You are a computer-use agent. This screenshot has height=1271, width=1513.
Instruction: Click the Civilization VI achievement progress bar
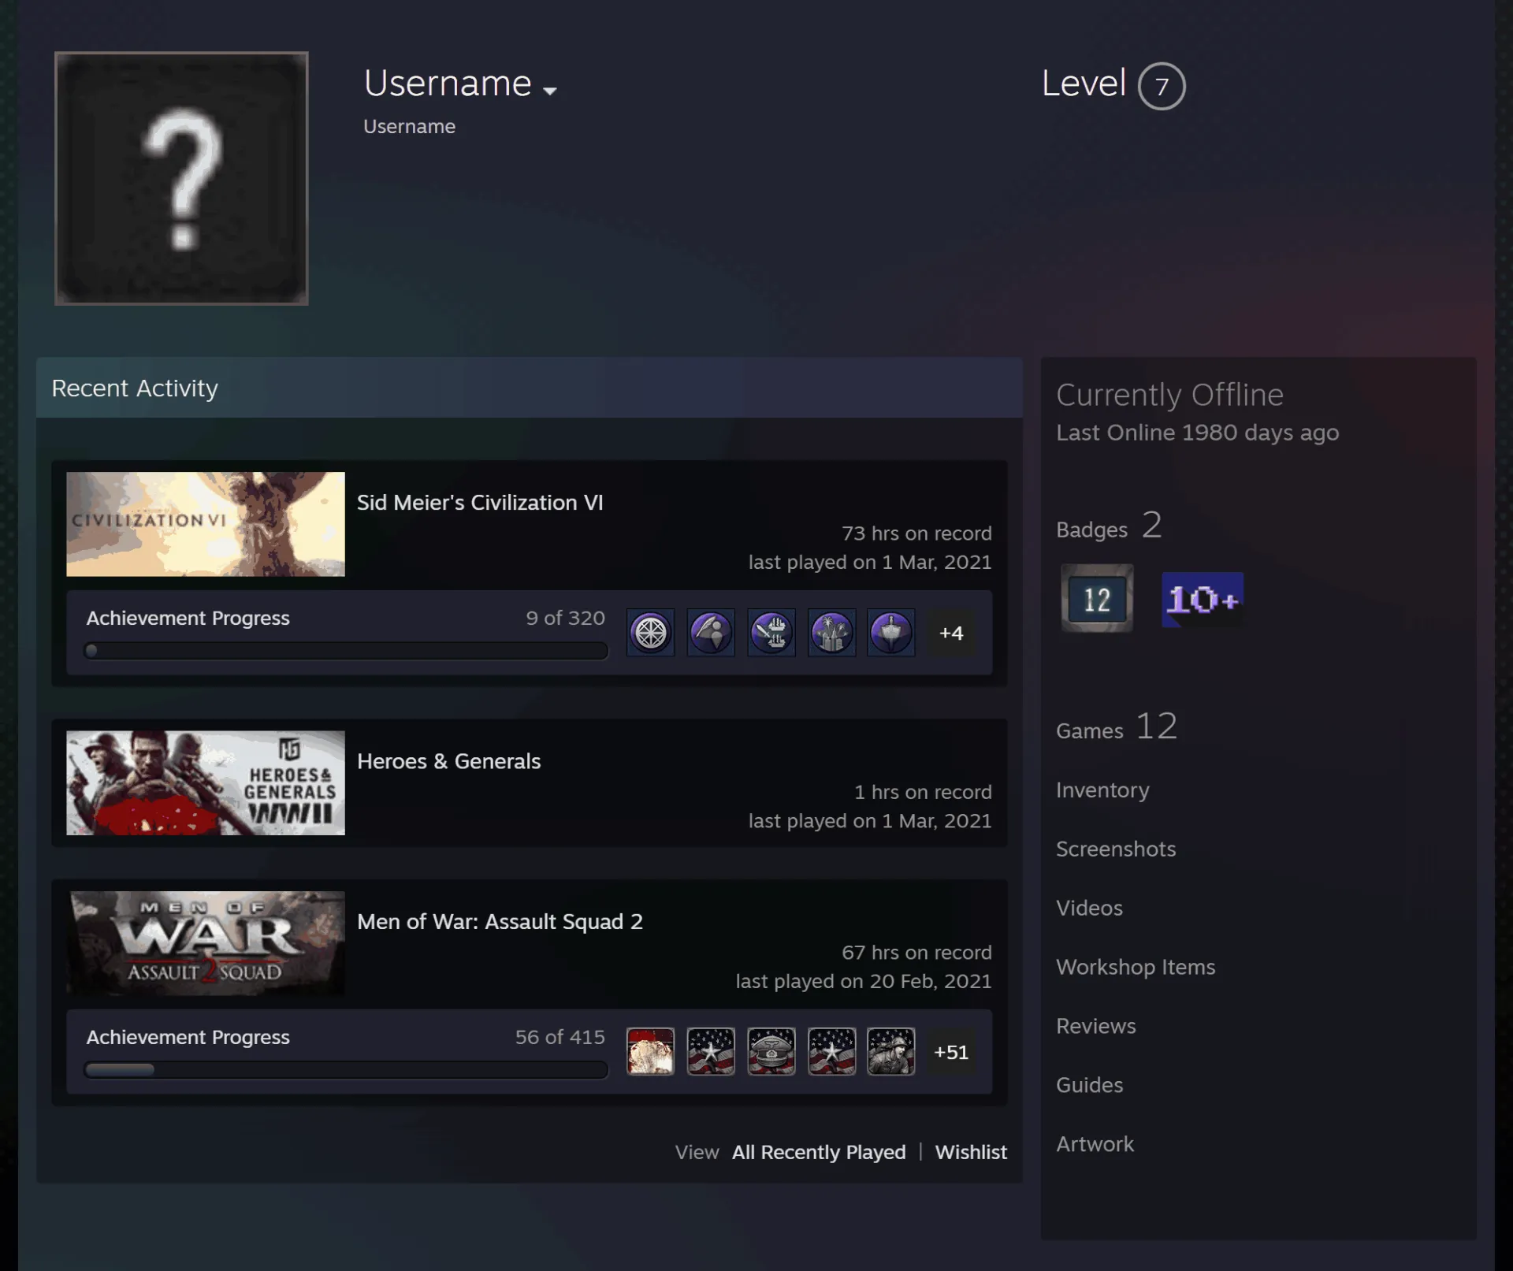346,651
